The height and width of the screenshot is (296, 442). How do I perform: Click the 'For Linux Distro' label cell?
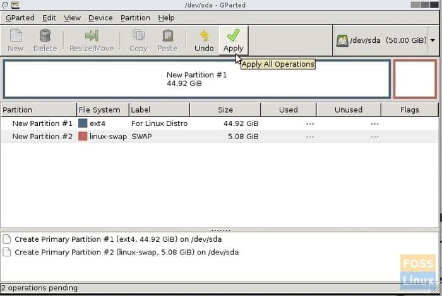160,123
